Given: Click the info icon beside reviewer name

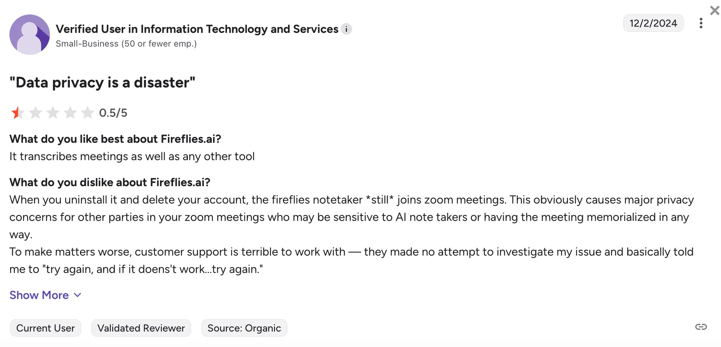Looking at the screenshot, I should click(x=346, y=29).
